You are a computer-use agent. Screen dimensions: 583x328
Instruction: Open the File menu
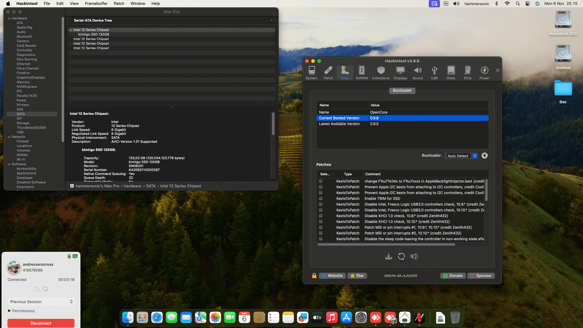click(47, 4)
